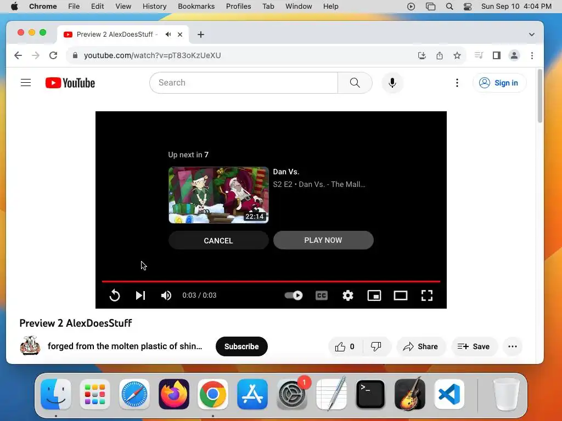Share this page from the address bar
This screenshot has width=562, height=421.
pos(440,55)
